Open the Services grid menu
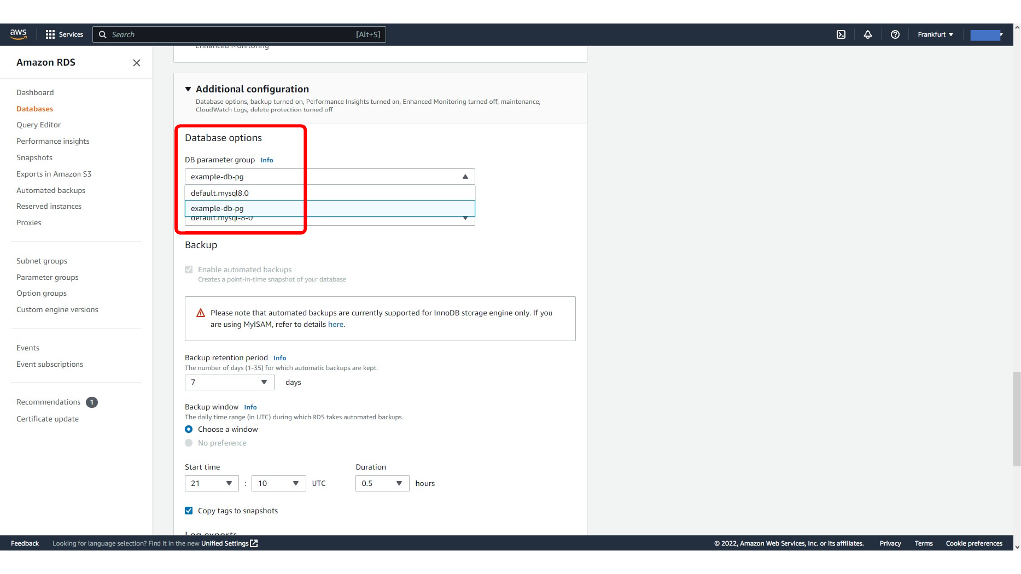The height and width of the screenshot is (574, 1021). (x=50, y=34)
